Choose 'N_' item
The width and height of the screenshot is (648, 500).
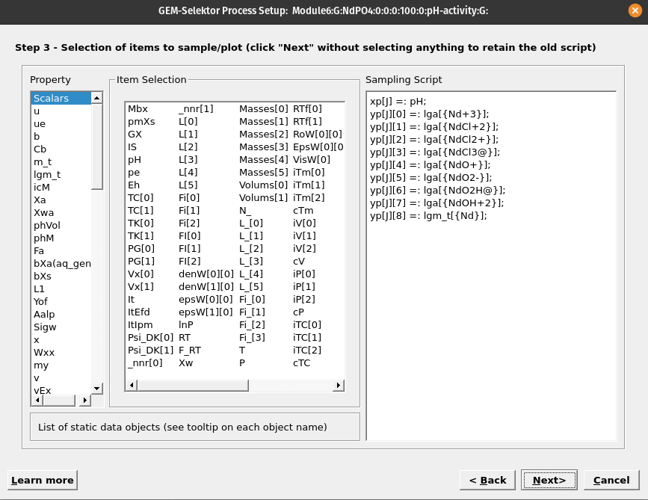tap(244, 210)
